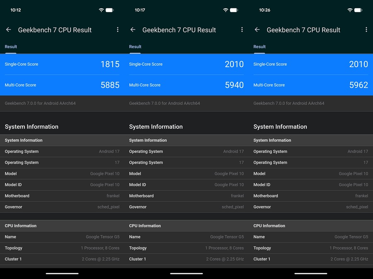Tap Geekbench 7 CPU Result title, 10:17 screen

[179, 30]
